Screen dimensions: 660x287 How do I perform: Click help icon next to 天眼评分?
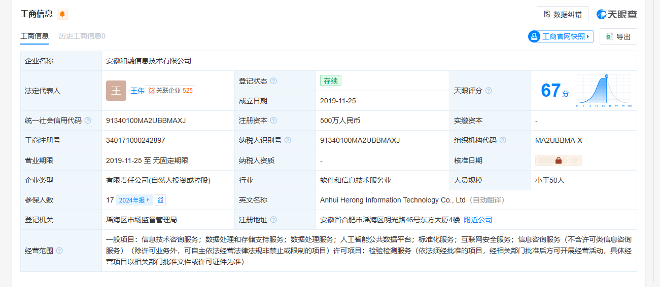[489, 91]
